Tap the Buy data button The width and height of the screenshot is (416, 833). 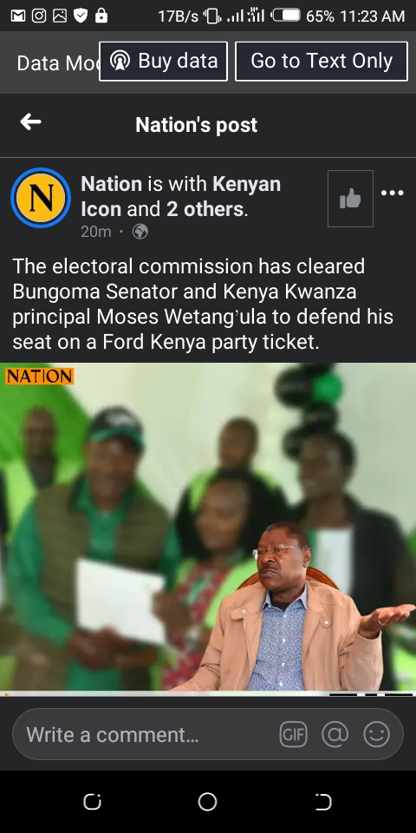coord(164,62)
